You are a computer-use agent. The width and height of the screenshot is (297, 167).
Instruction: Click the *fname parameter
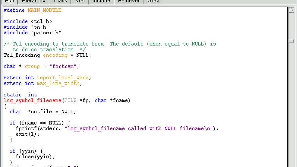(x=119, y=100)
